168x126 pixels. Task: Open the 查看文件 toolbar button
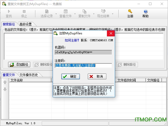point(66,14)
